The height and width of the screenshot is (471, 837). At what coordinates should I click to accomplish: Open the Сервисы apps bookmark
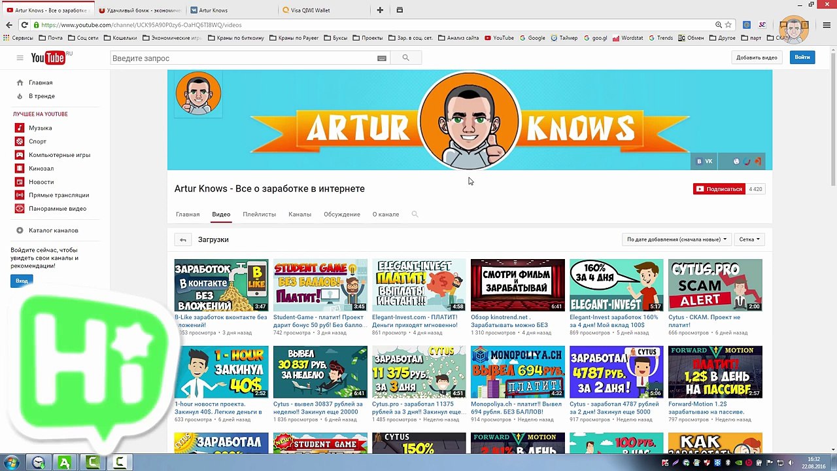click(x=18, y=38)
